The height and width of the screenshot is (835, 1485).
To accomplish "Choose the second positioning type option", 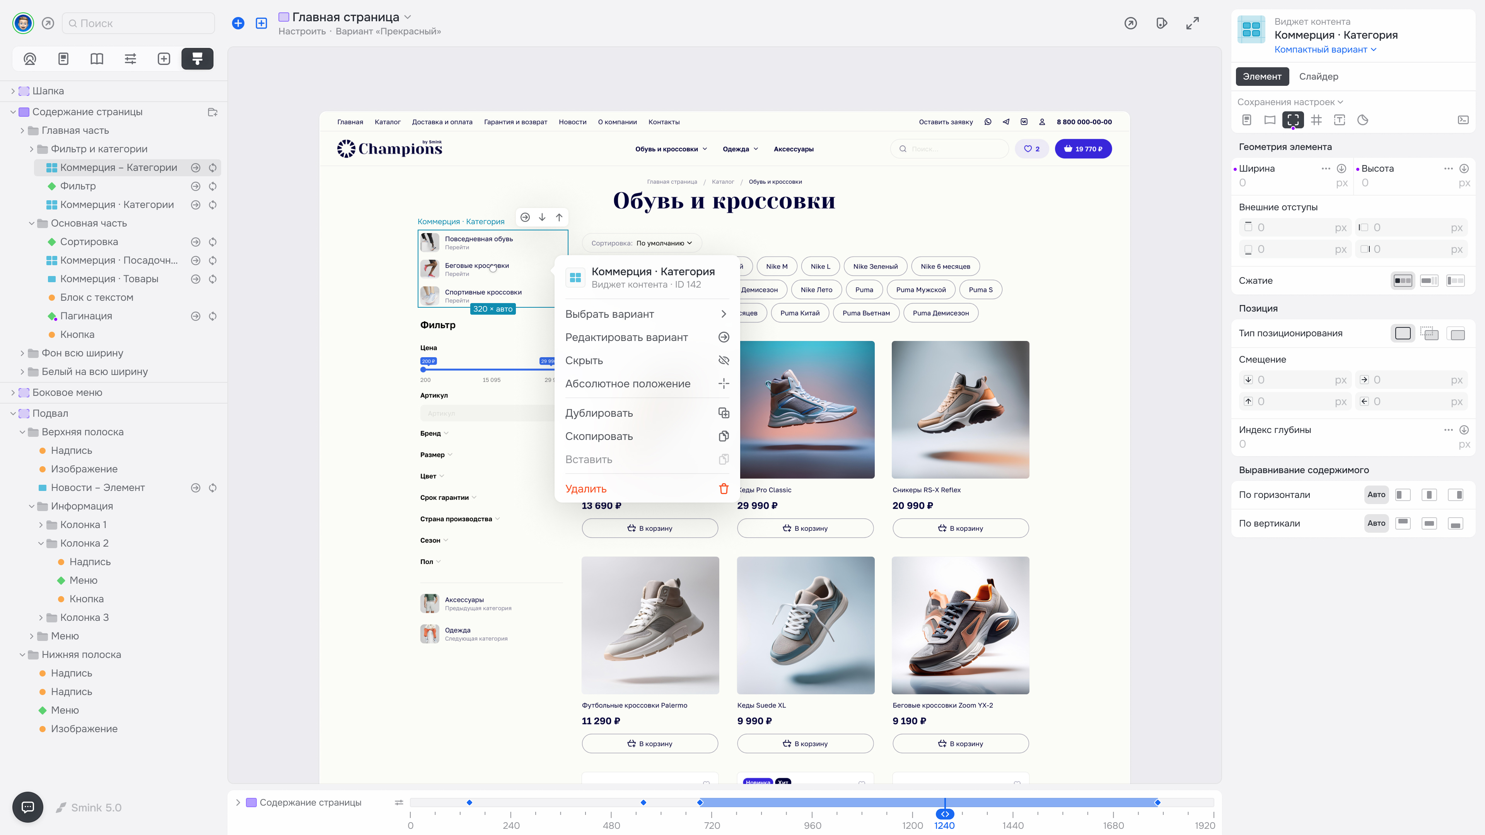I will 1429,334.
